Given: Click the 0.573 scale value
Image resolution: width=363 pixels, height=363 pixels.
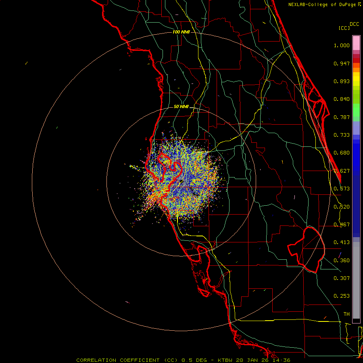Looking at the screenshot, I should [x=342, y=189].
